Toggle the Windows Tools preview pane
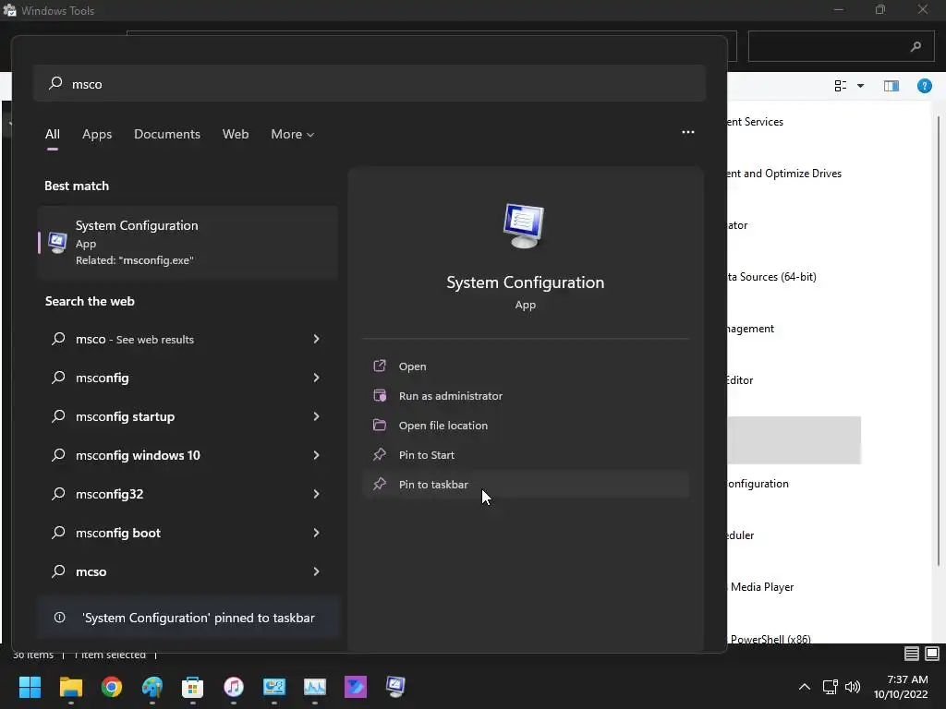 [x=891, y=86]
